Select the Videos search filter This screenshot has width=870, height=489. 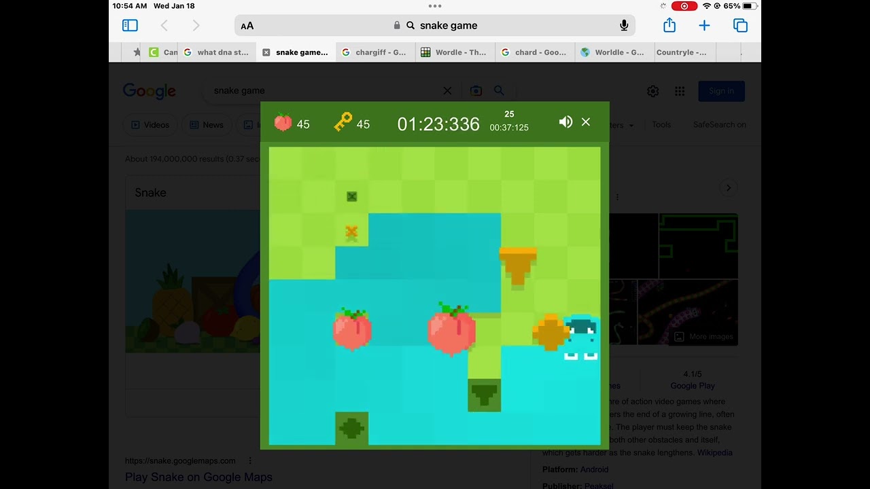(150, 125)
